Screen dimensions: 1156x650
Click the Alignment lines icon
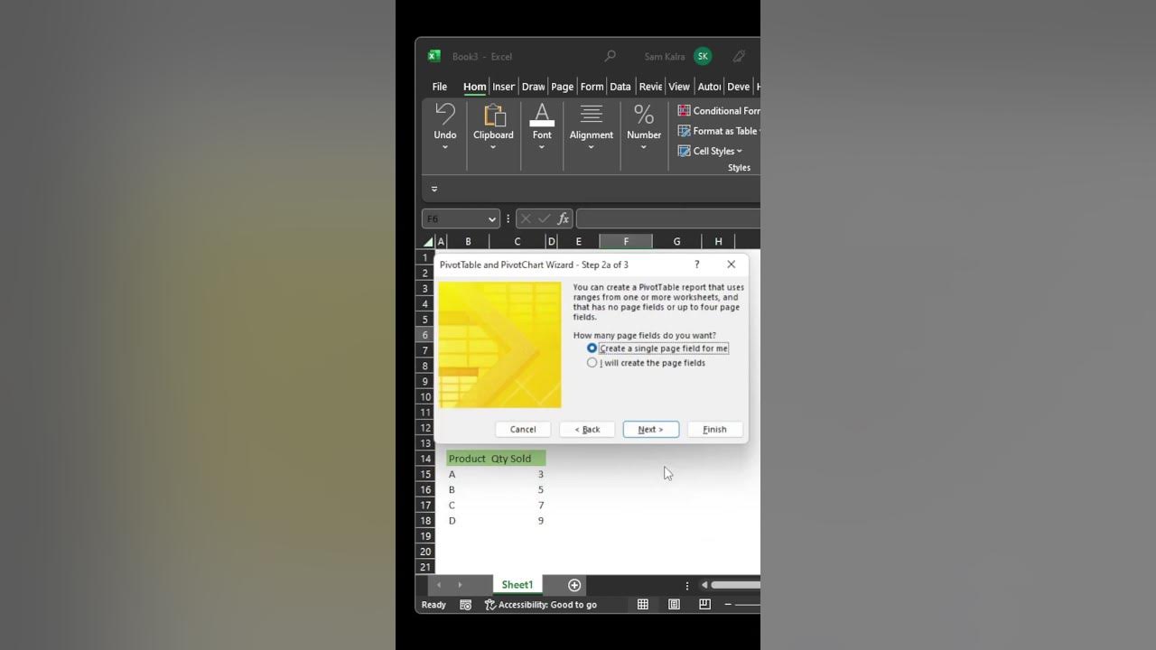[x=592, y=114]
